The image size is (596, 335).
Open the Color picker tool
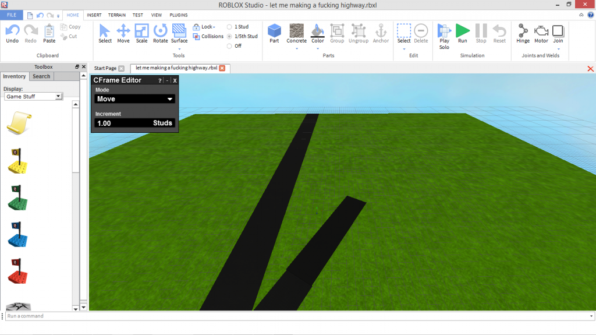pyautogui.click(x=317, y=34)
